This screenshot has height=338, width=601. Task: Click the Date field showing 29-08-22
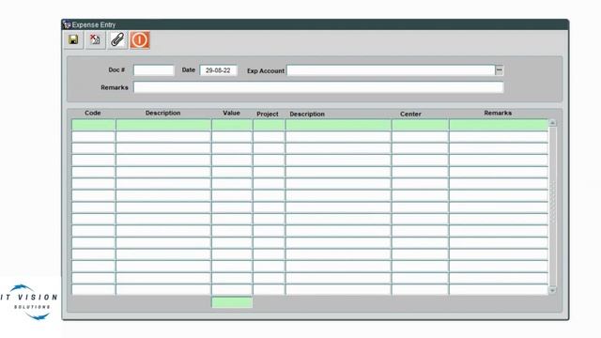pos(218,70)
